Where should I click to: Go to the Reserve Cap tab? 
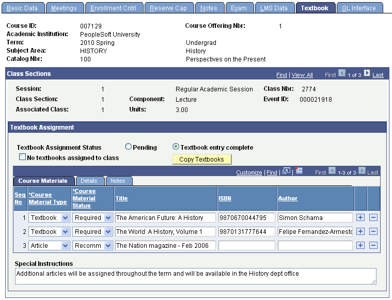pyautogui.click(x=169, y=8)
